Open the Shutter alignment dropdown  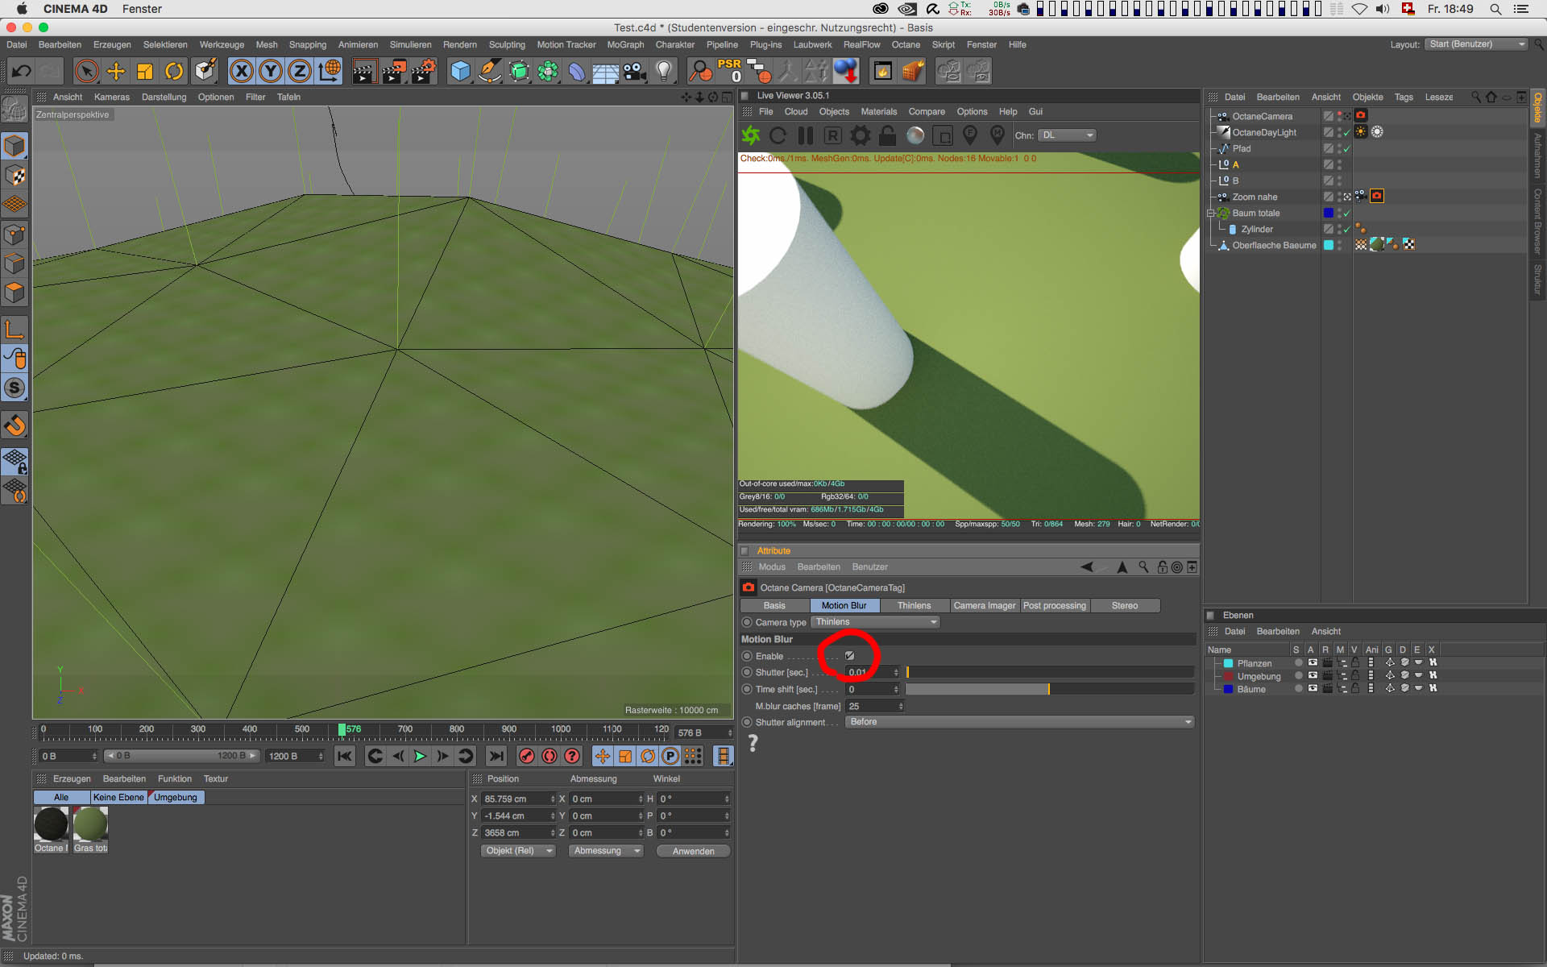(x=1019, y=722)
